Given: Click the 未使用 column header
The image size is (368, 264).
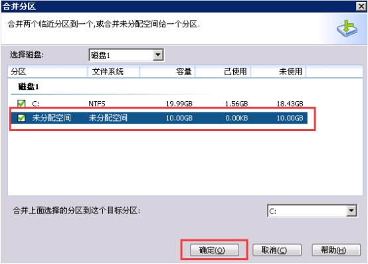Looking at the screenshot, I should pos(278,71).
